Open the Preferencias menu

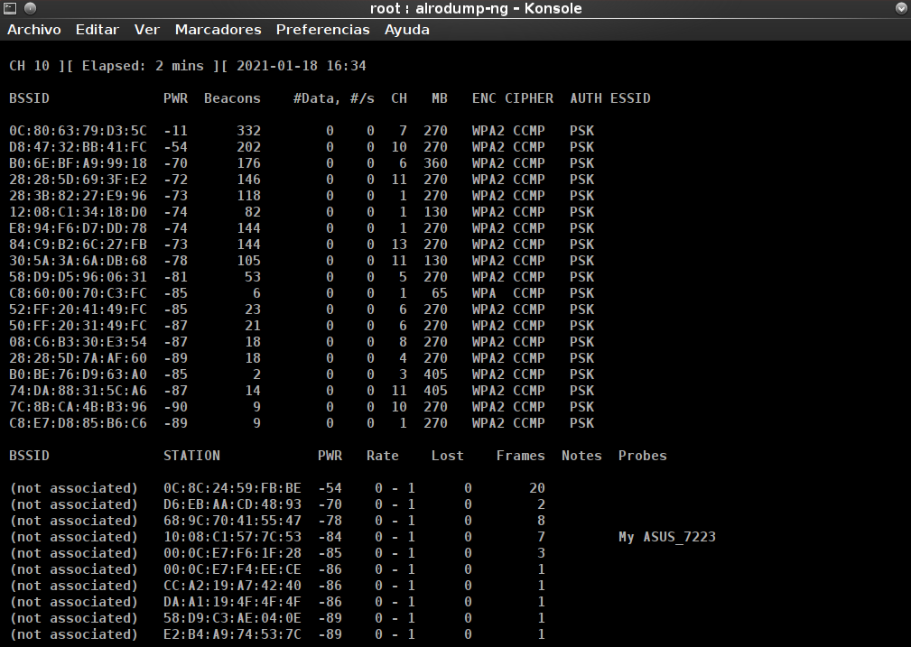point(322,30)
